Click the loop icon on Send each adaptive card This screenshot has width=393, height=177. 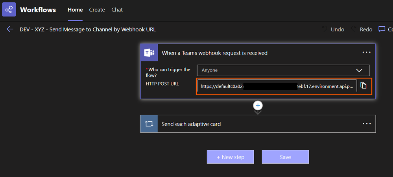[x=149, y=124]
